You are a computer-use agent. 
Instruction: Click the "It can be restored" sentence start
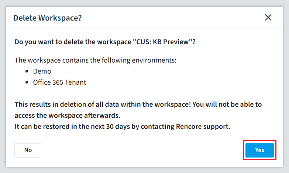[x=42, y=127]
